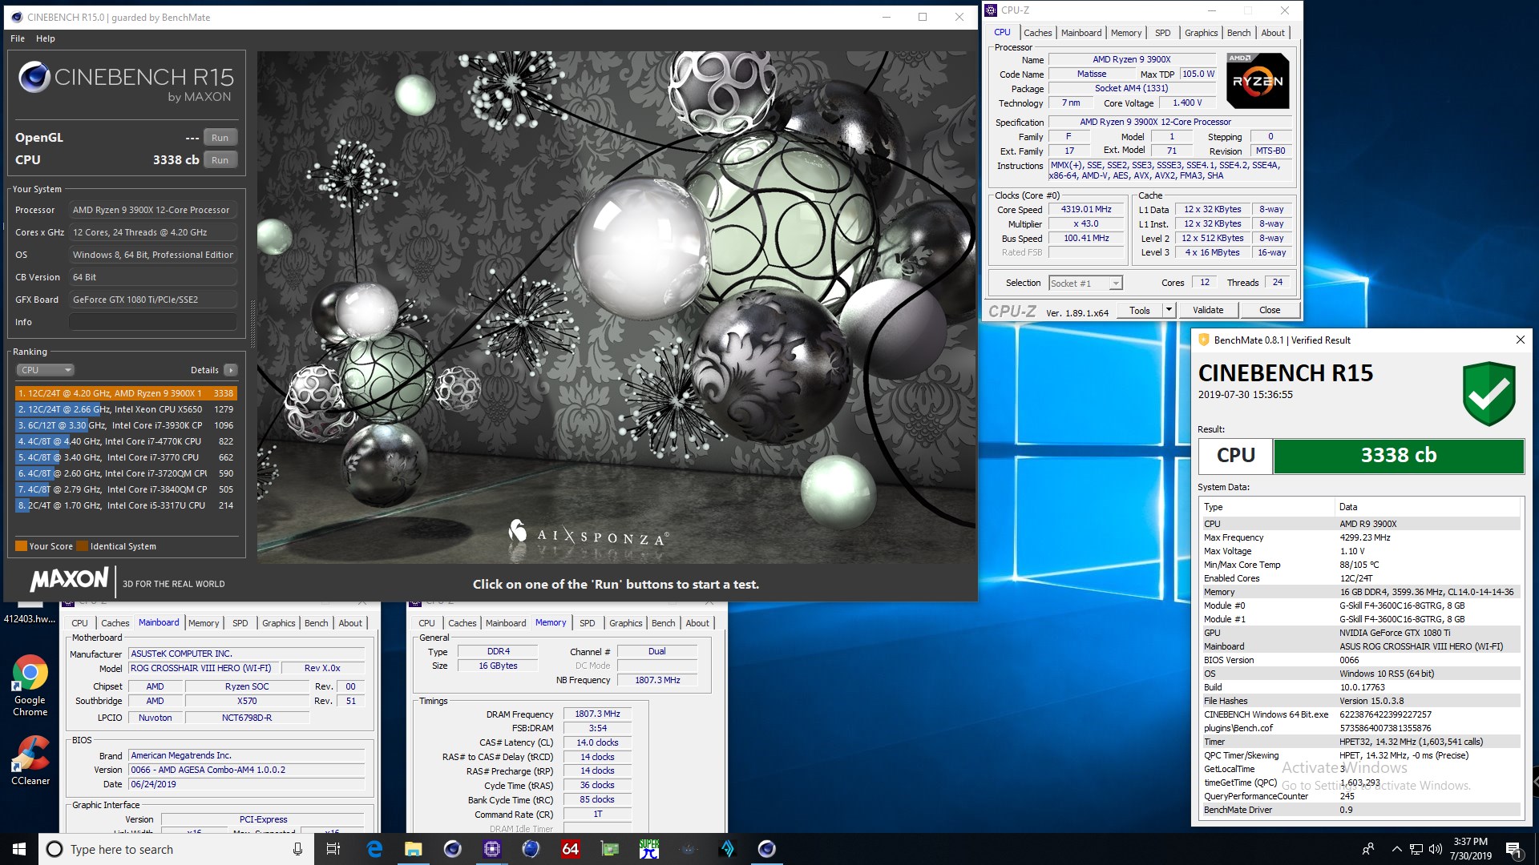The height and width of the screenshot is (865, 1539).
Task: Switch to Mainboard tab in top CPU-Z window
Action: [x=1081, y=33]
